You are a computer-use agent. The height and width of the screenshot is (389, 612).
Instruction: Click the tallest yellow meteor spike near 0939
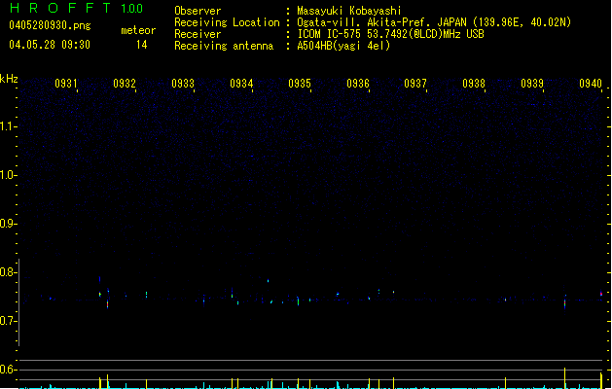(x=564, y=378)
